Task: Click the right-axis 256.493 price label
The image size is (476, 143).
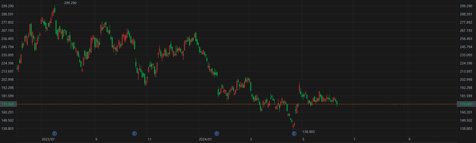Action: pyautogui.click(x=466, y=39)
